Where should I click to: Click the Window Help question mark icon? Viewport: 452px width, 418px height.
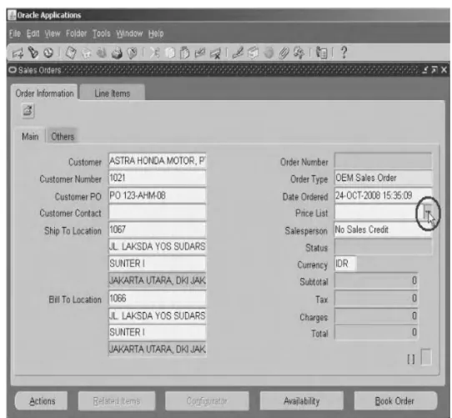point(344,53)
